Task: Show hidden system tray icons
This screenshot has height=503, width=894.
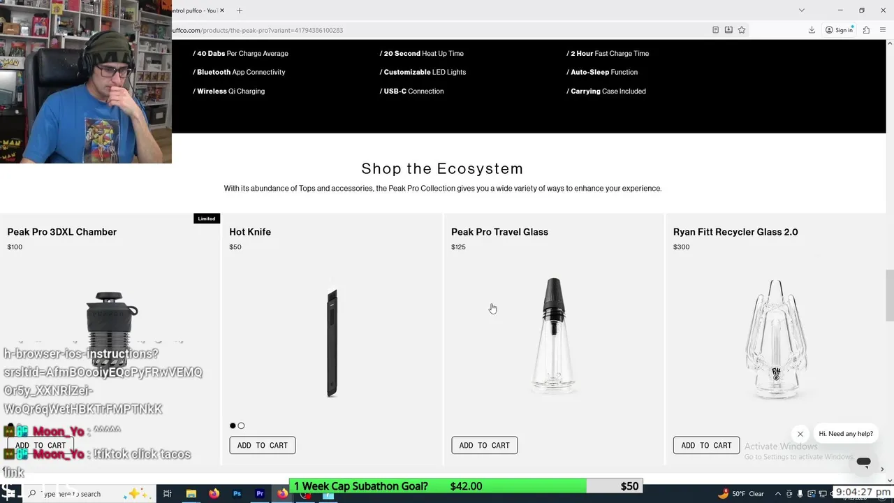Action: pos(778,494)
